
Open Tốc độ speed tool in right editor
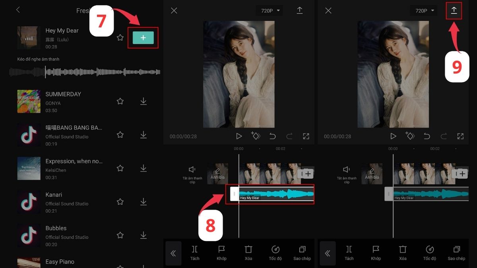tap(429, 253)
